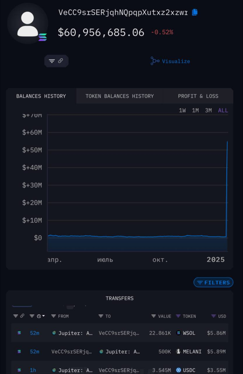Click the MELANI token name
The width and height of the screenshot is (243, 374).
point(192,352)
